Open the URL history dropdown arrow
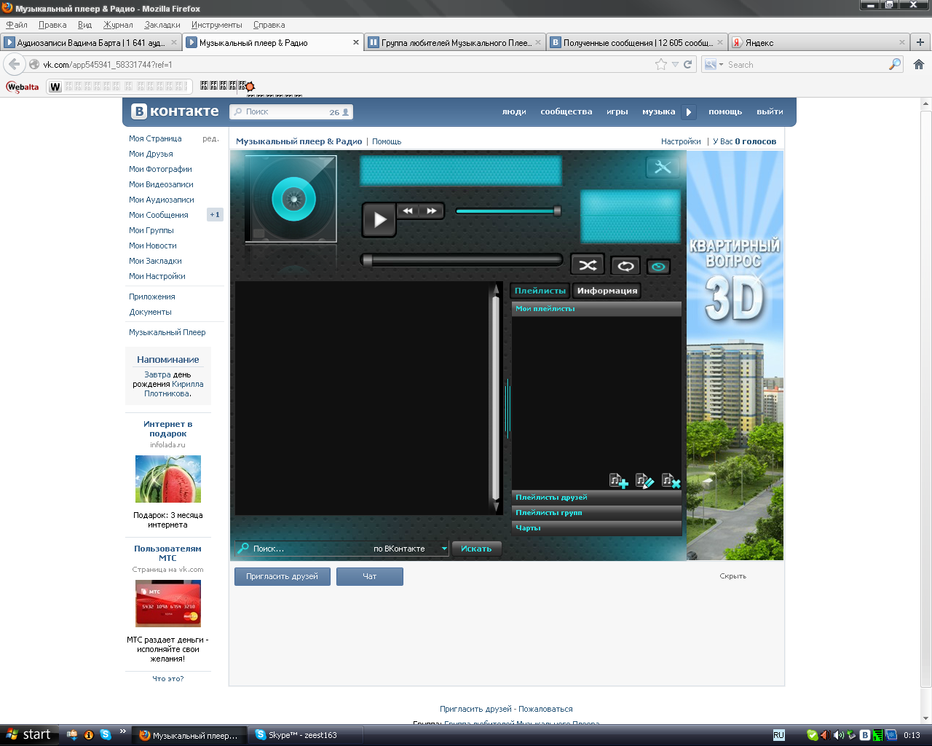 click(675, 64)
